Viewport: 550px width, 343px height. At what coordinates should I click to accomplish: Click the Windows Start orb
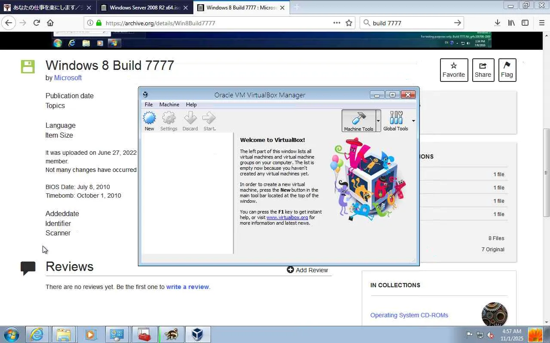tap(11, 334)
